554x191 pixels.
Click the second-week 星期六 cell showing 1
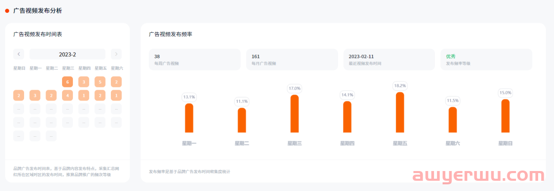116,95
